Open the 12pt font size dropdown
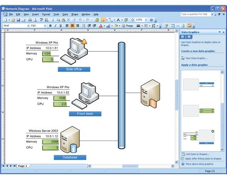The height and width of the screenshot is (176, 227). tap(45, 26)
